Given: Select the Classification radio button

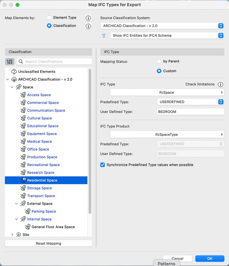Looking at the screenshot, I should (x=49, y=26).
